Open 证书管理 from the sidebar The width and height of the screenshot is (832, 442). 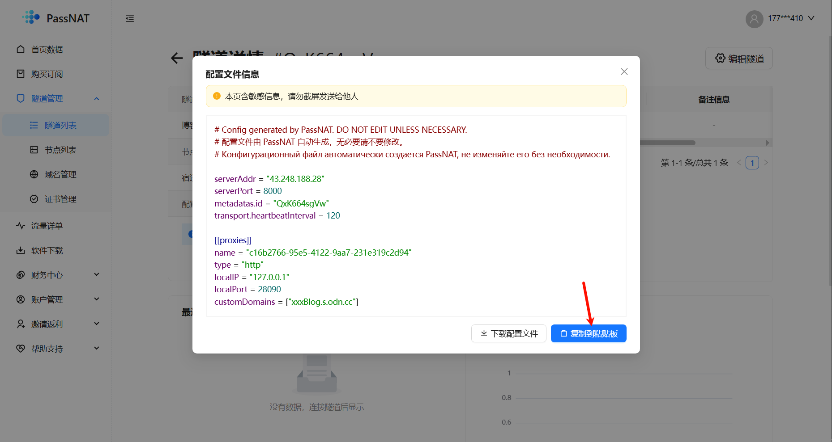(x=60, y=199)
